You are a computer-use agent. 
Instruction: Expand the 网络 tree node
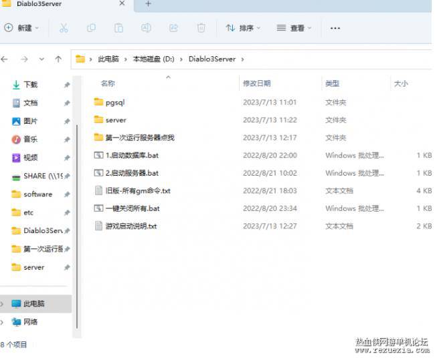[2, 322]
